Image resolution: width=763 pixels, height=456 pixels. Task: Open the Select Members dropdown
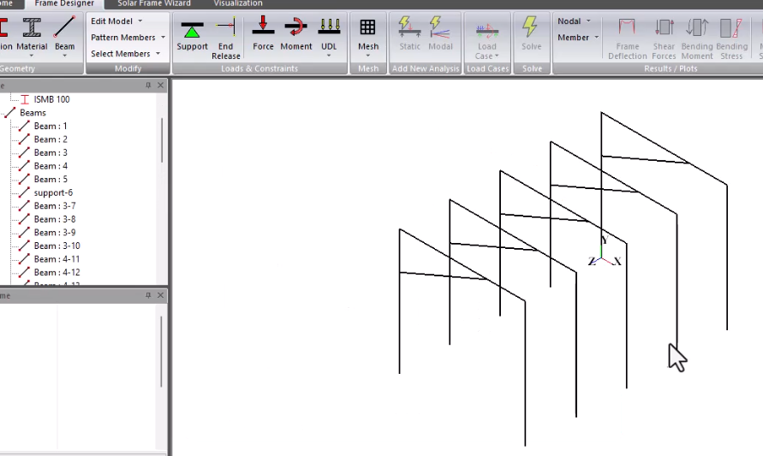click(x=125, y=54)
